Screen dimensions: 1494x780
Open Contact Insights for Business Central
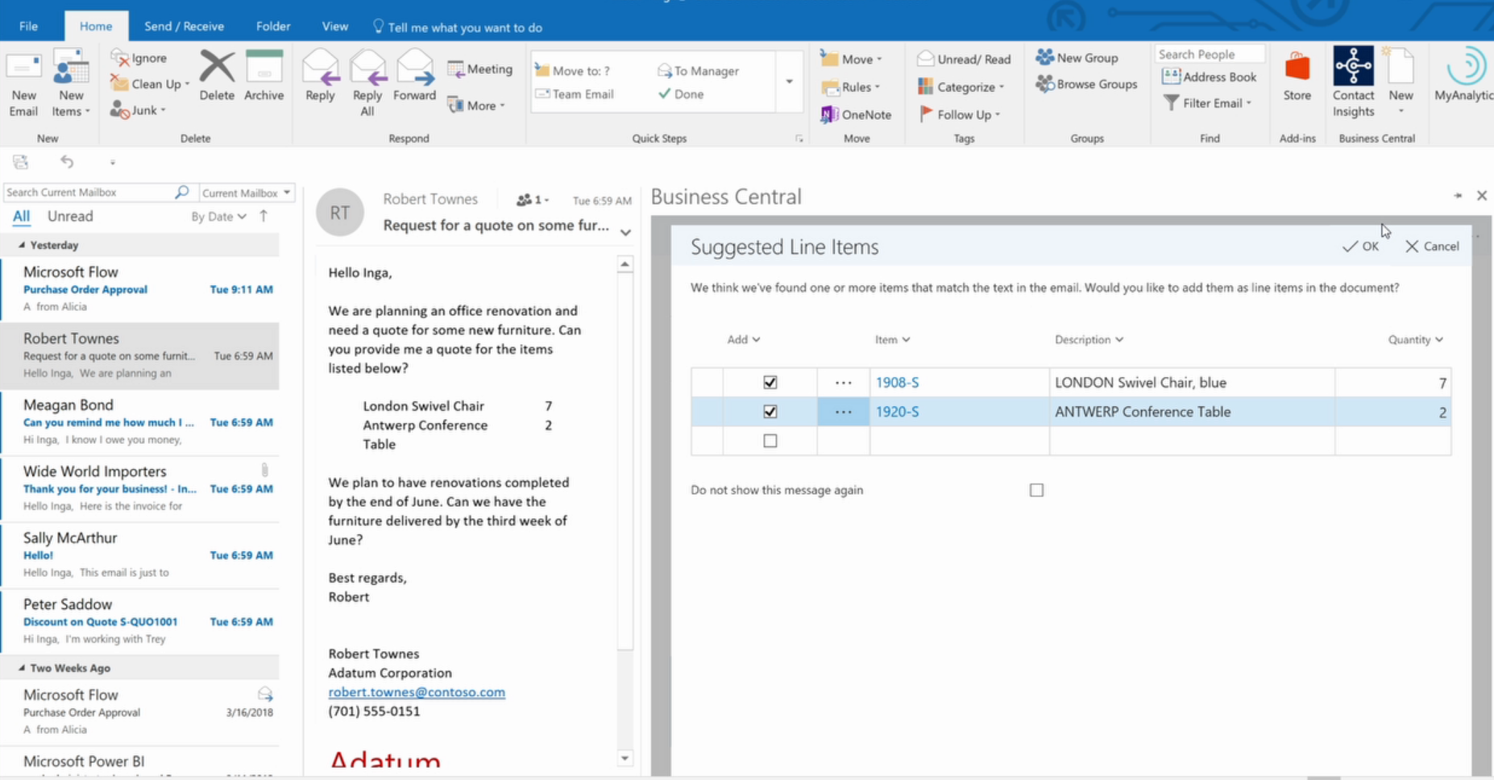coord(1353,81)
